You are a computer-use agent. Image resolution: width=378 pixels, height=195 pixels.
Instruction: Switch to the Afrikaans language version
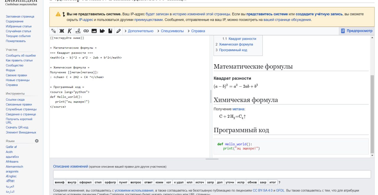click(12, 162)
